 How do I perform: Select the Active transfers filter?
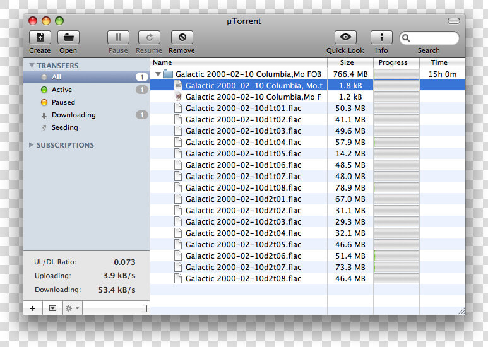click(86, 90)
